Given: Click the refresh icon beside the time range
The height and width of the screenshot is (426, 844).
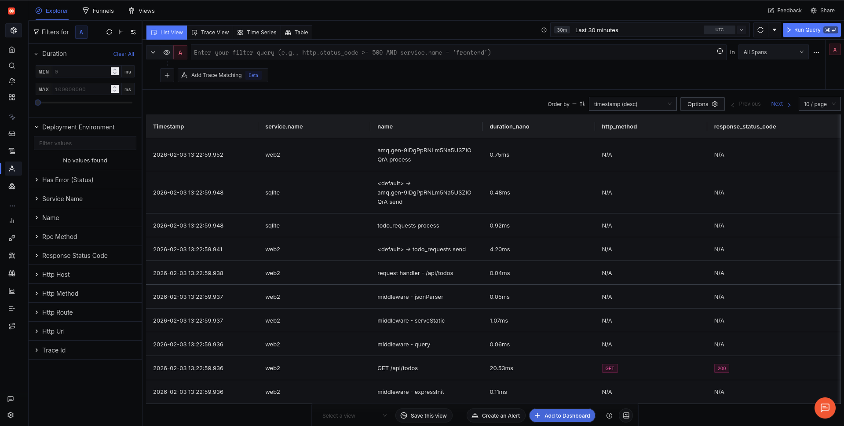Looking at the screenshot, I should pyautogui.click(x=760, y=30).
